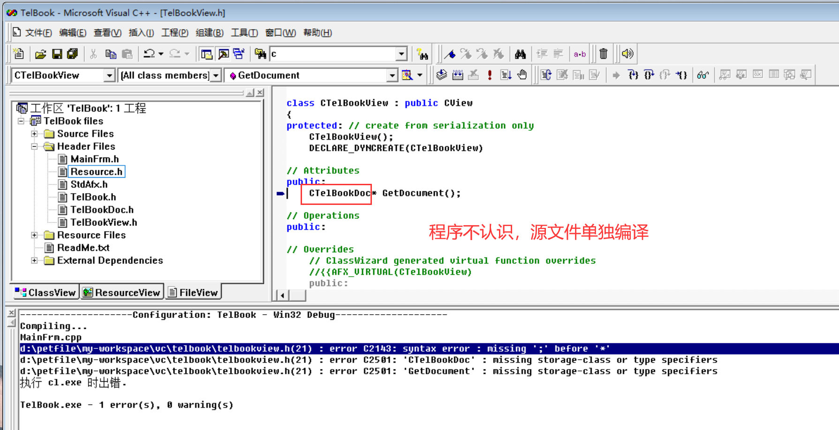Click the Restart debugger icon
Screen dimensions: 839x430
pyautogui.click(x=546, y=75)
